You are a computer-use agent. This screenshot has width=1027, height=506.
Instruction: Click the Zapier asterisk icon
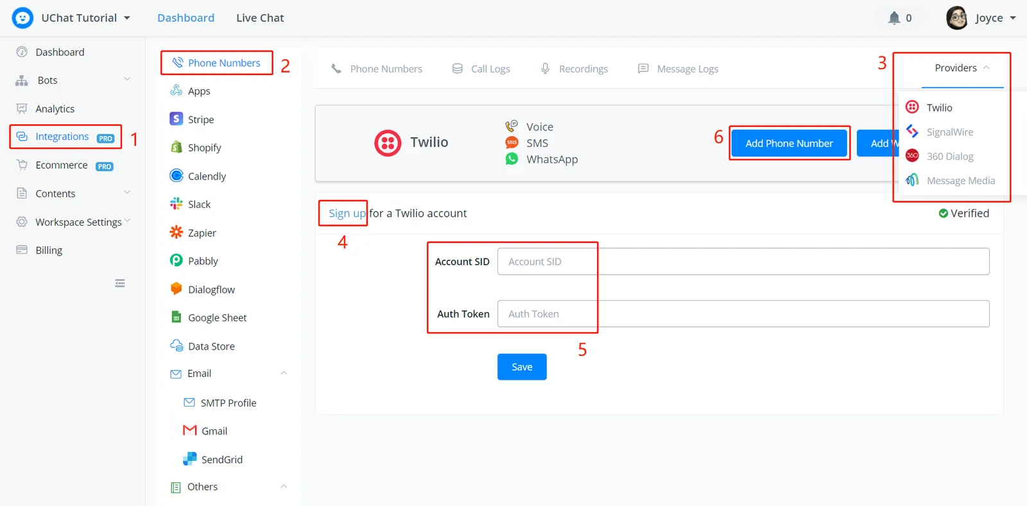coord(176,232)
